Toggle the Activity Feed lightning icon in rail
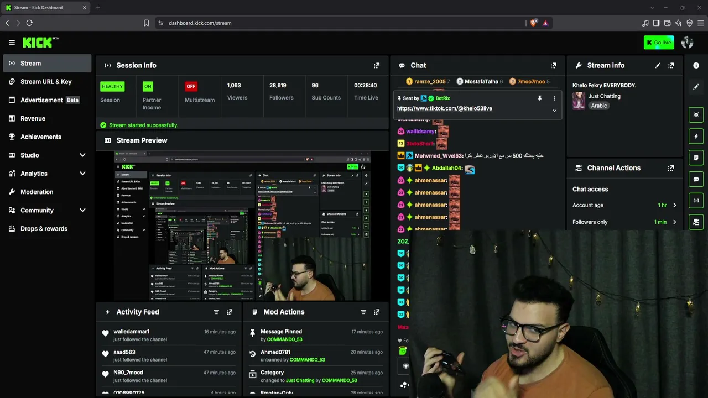Image resolution: width=708 pixels, height=398 pixels. coord(696,137)
